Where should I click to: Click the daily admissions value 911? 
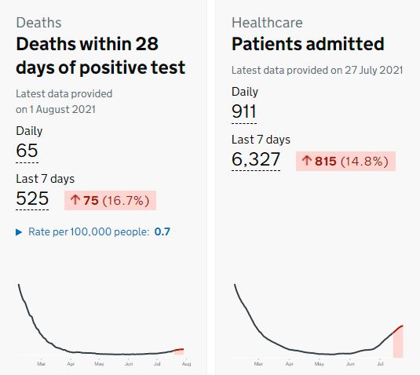point(244,111)
